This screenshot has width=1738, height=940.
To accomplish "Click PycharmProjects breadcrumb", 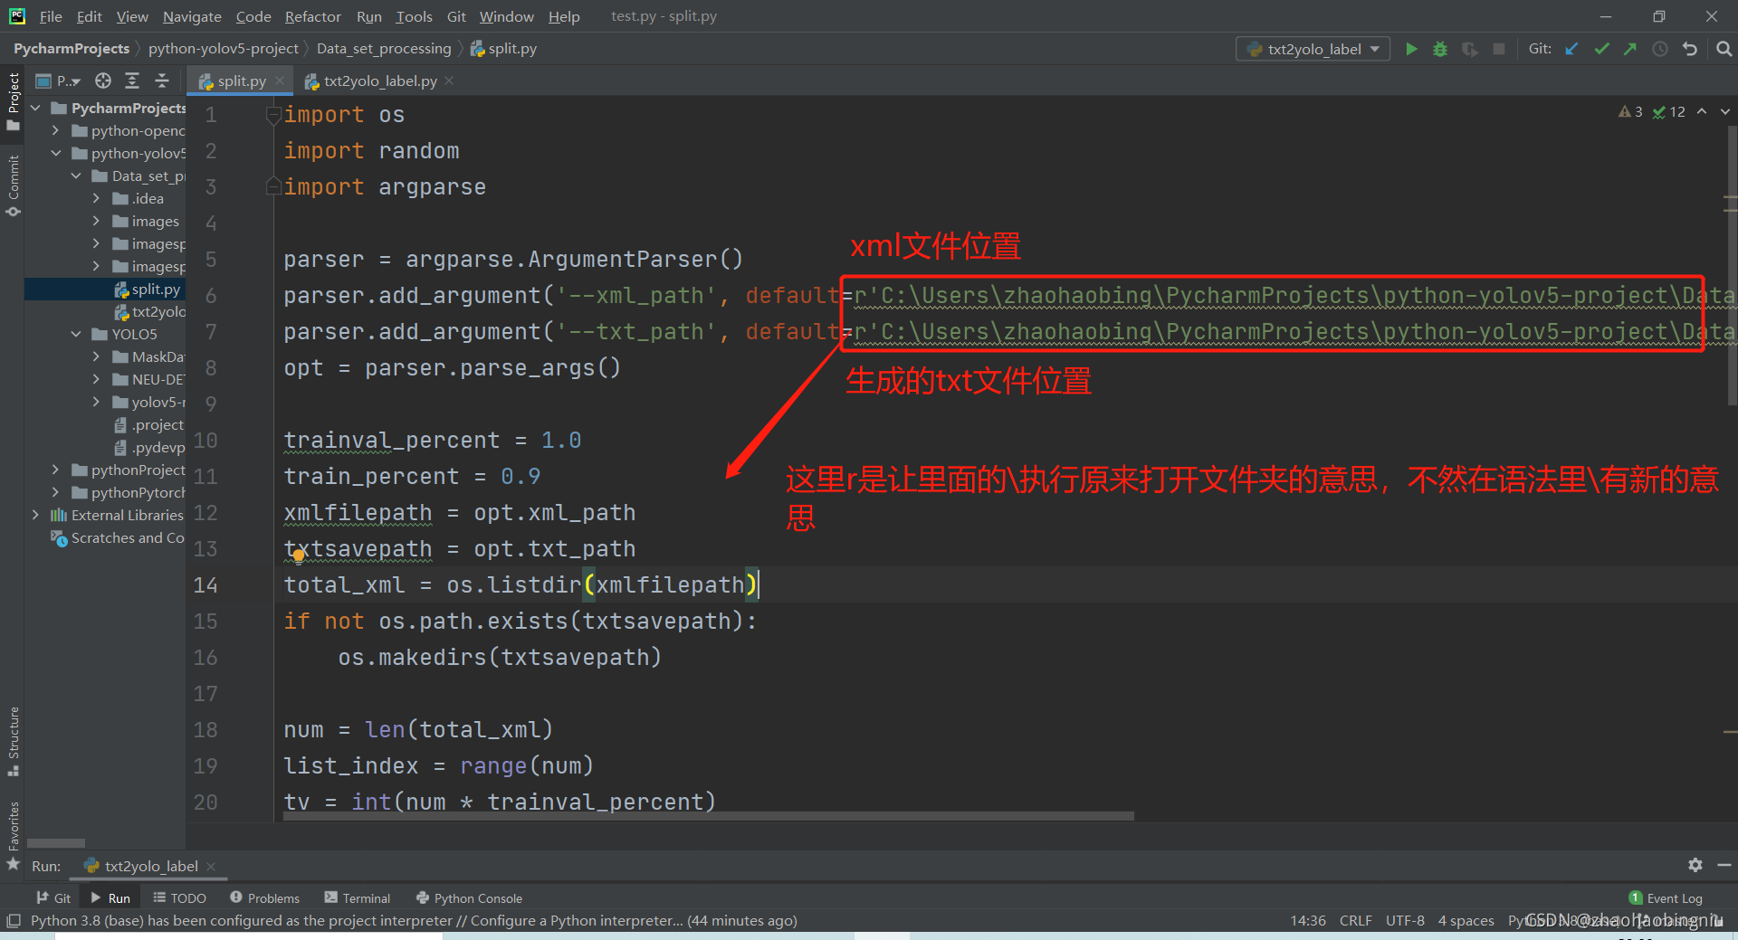I will coord(72,49).
